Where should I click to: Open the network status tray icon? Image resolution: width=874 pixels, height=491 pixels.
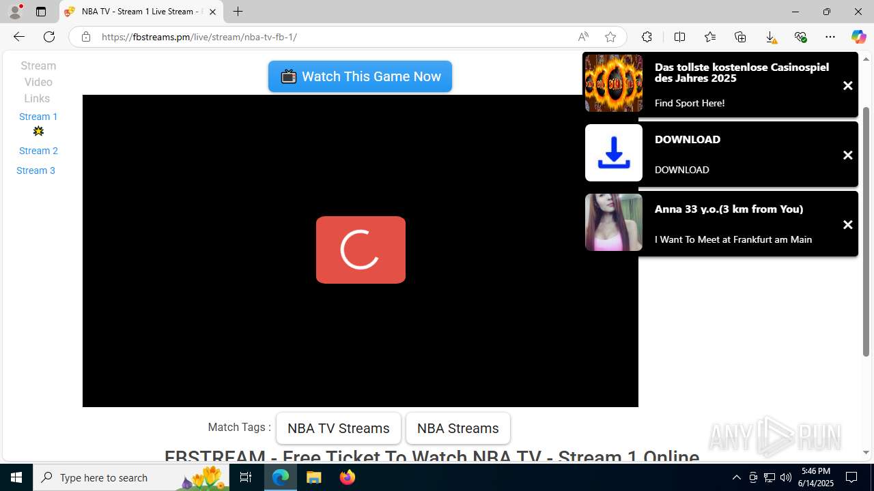point(770,477)
